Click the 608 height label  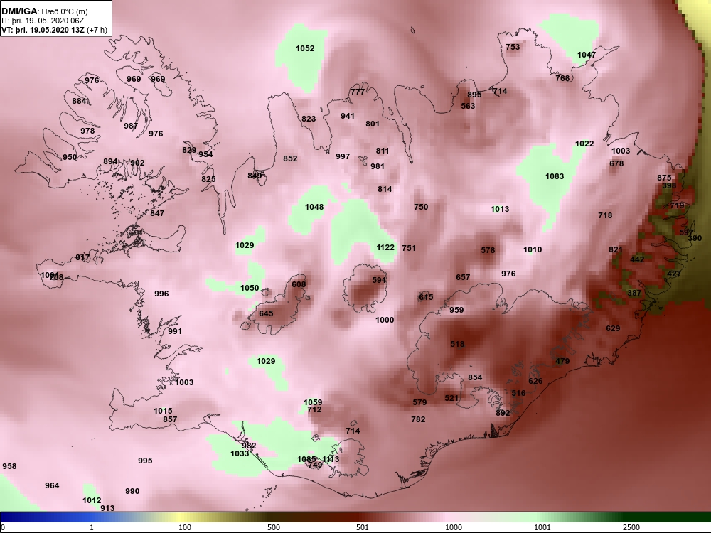(299, 285)
